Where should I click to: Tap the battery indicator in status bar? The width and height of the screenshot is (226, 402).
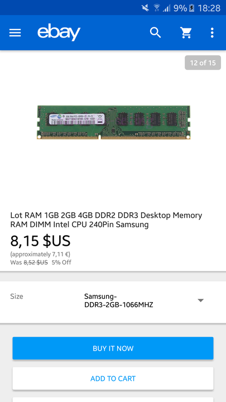191,8
